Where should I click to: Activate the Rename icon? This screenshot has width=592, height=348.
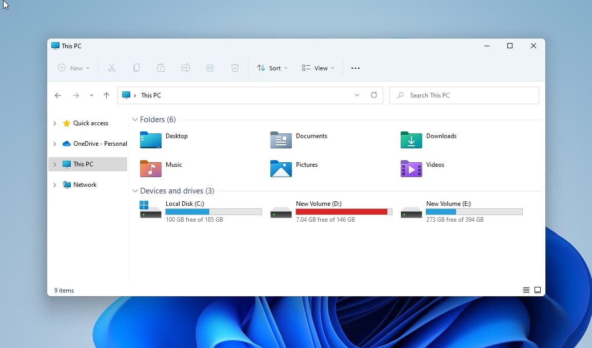coord(186,67)
